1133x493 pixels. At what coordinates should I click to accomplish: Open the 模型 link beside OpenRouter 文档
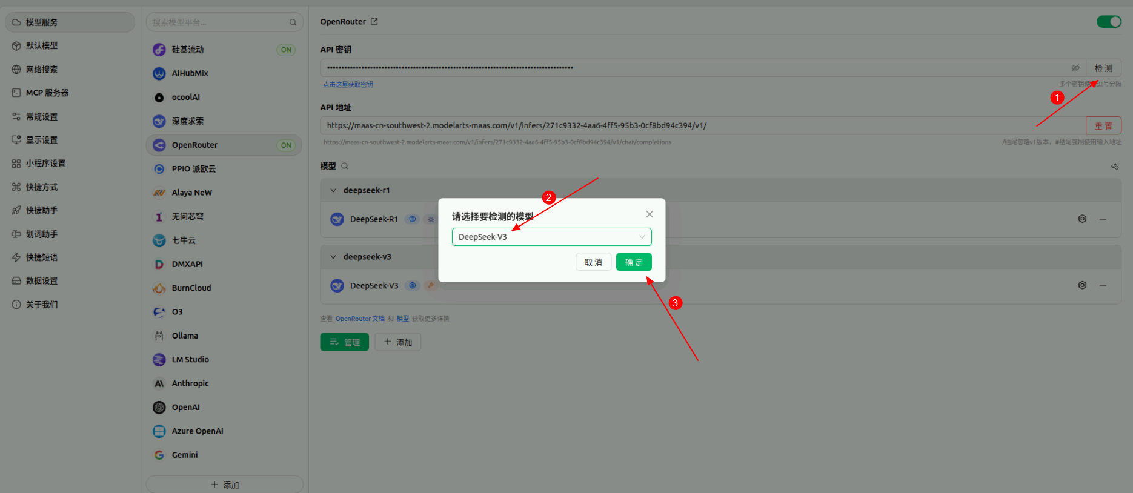click(x=403, y=319)
